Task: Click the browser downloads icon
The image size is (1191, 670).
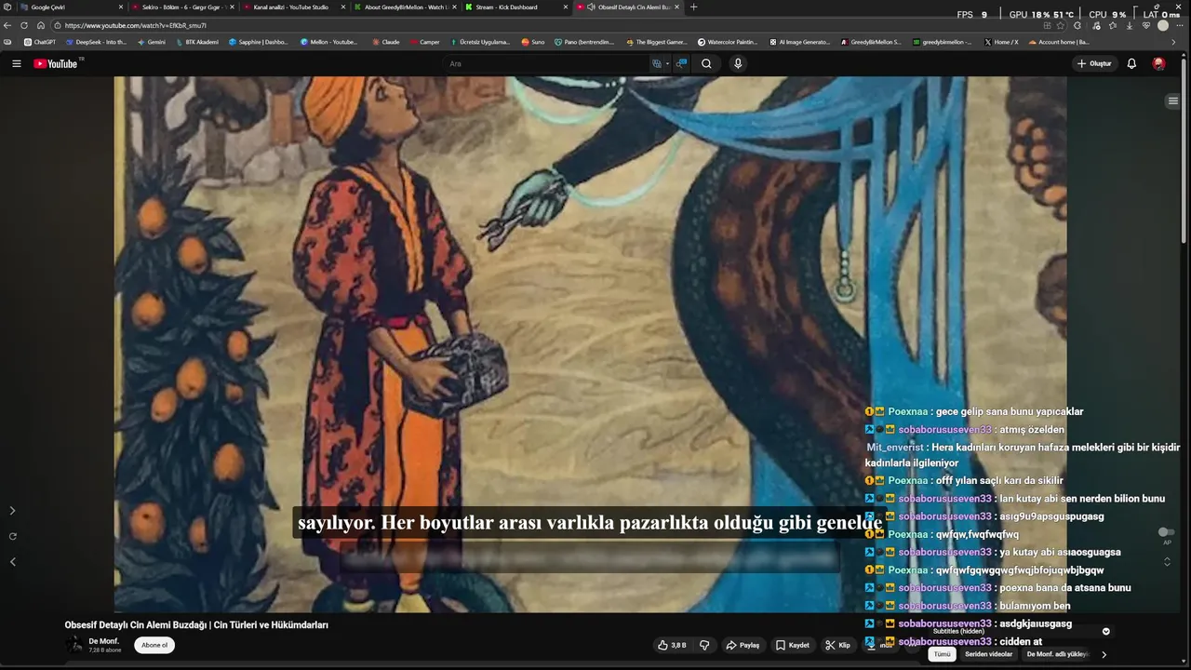Action: pyautogui.click(x=1130, y=25)
